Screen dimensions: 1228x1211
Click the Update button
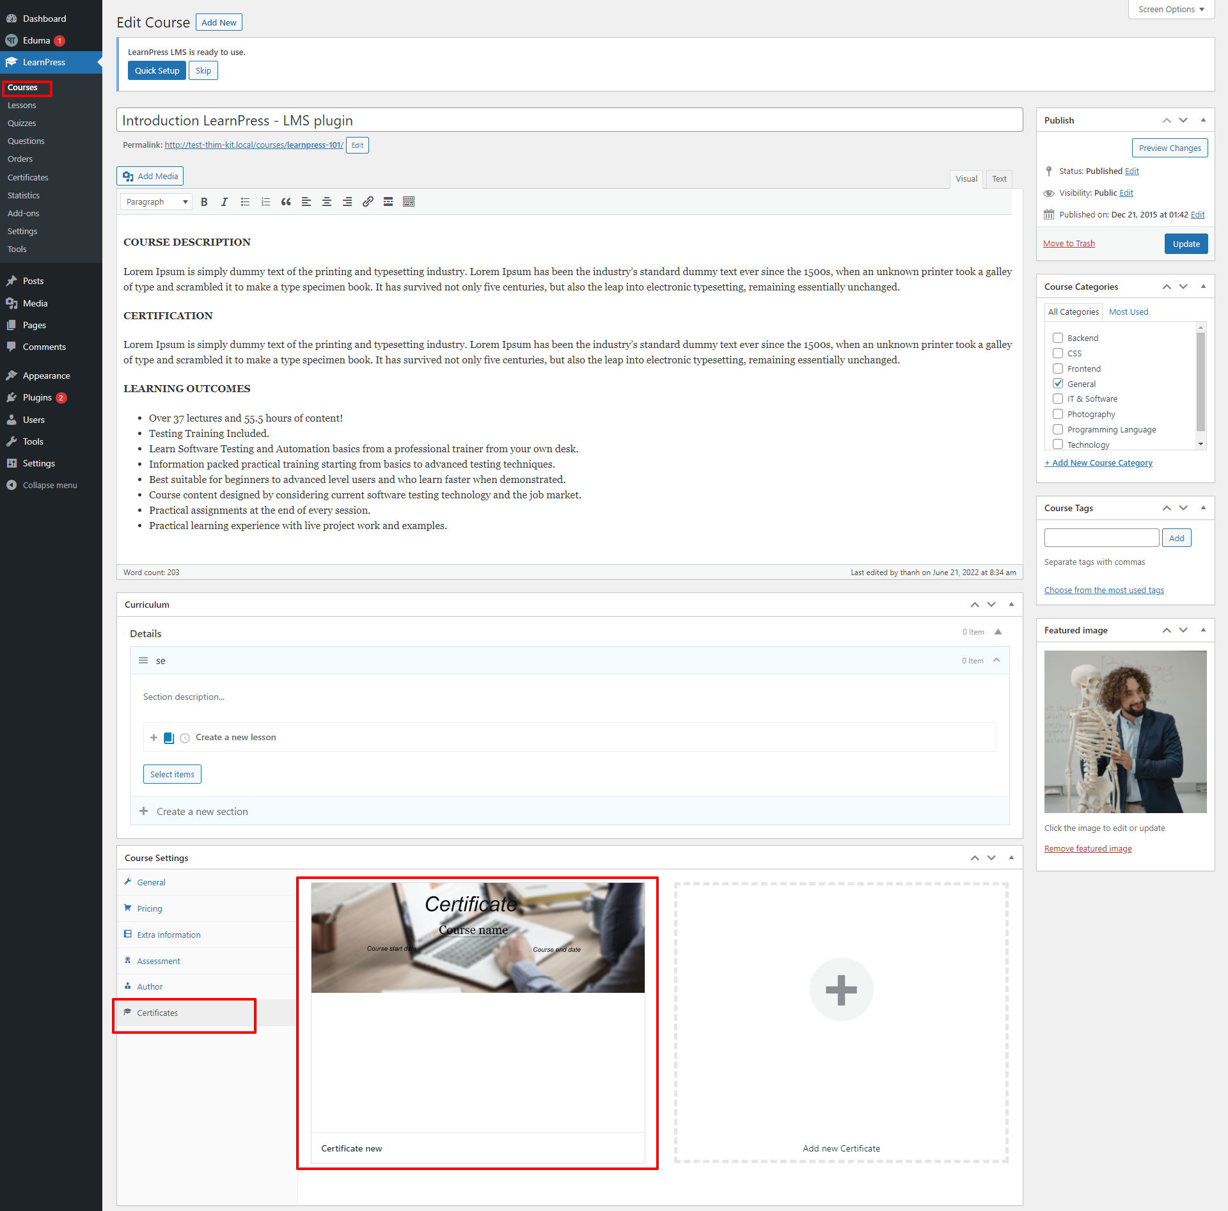pyautogui.click(x=1186, y=244)
